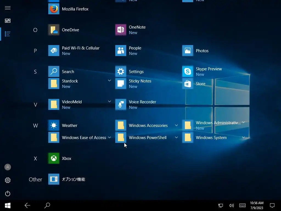Expand Windows Ease of Access chevron

coord(109,137)
